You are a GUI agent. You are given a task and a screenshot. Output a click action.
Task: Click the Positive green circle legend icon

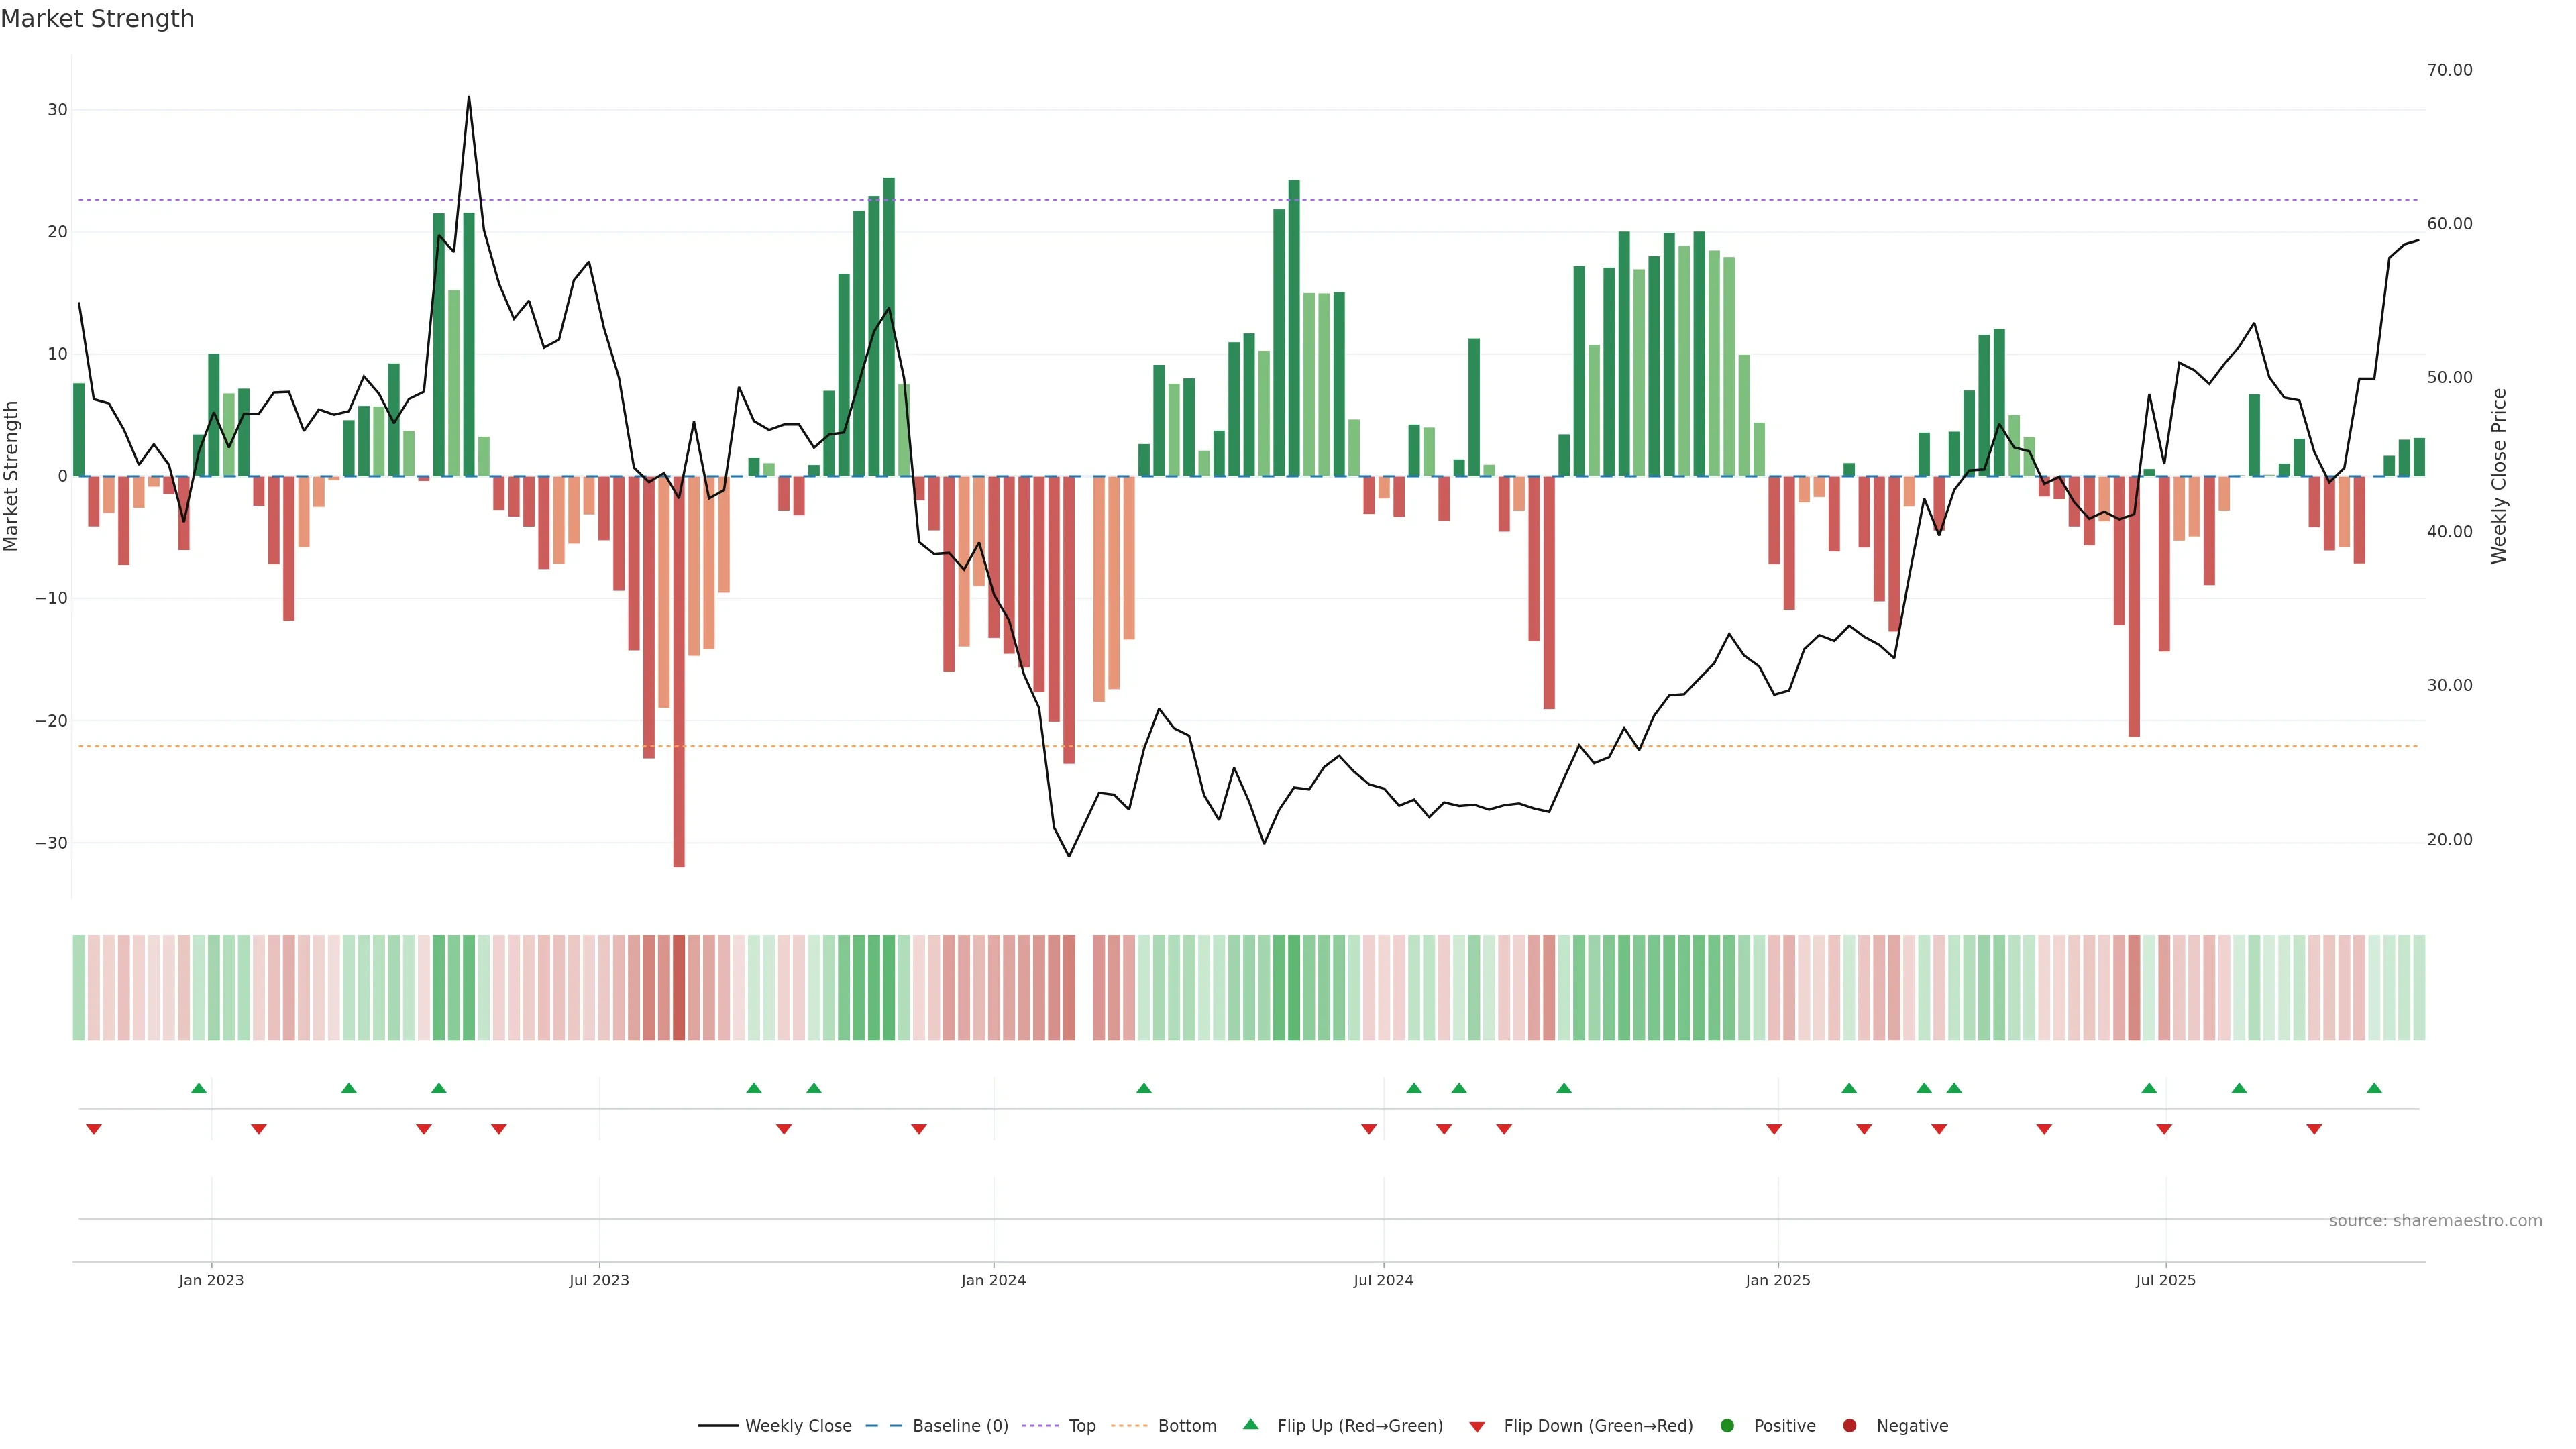tap(1727, 1425)
